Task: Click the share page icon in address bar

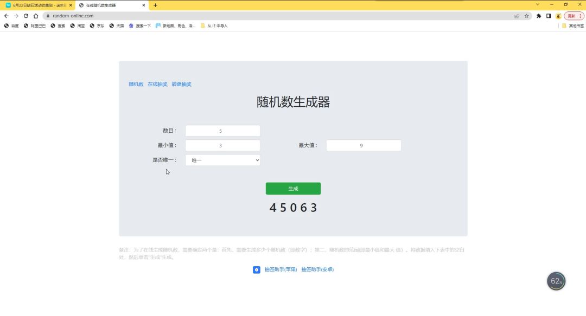Action: 517,16
